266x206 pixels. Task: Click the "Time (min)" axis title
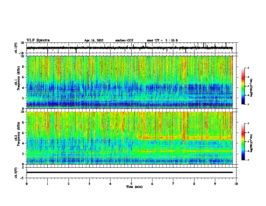click(x=134, y=187)
